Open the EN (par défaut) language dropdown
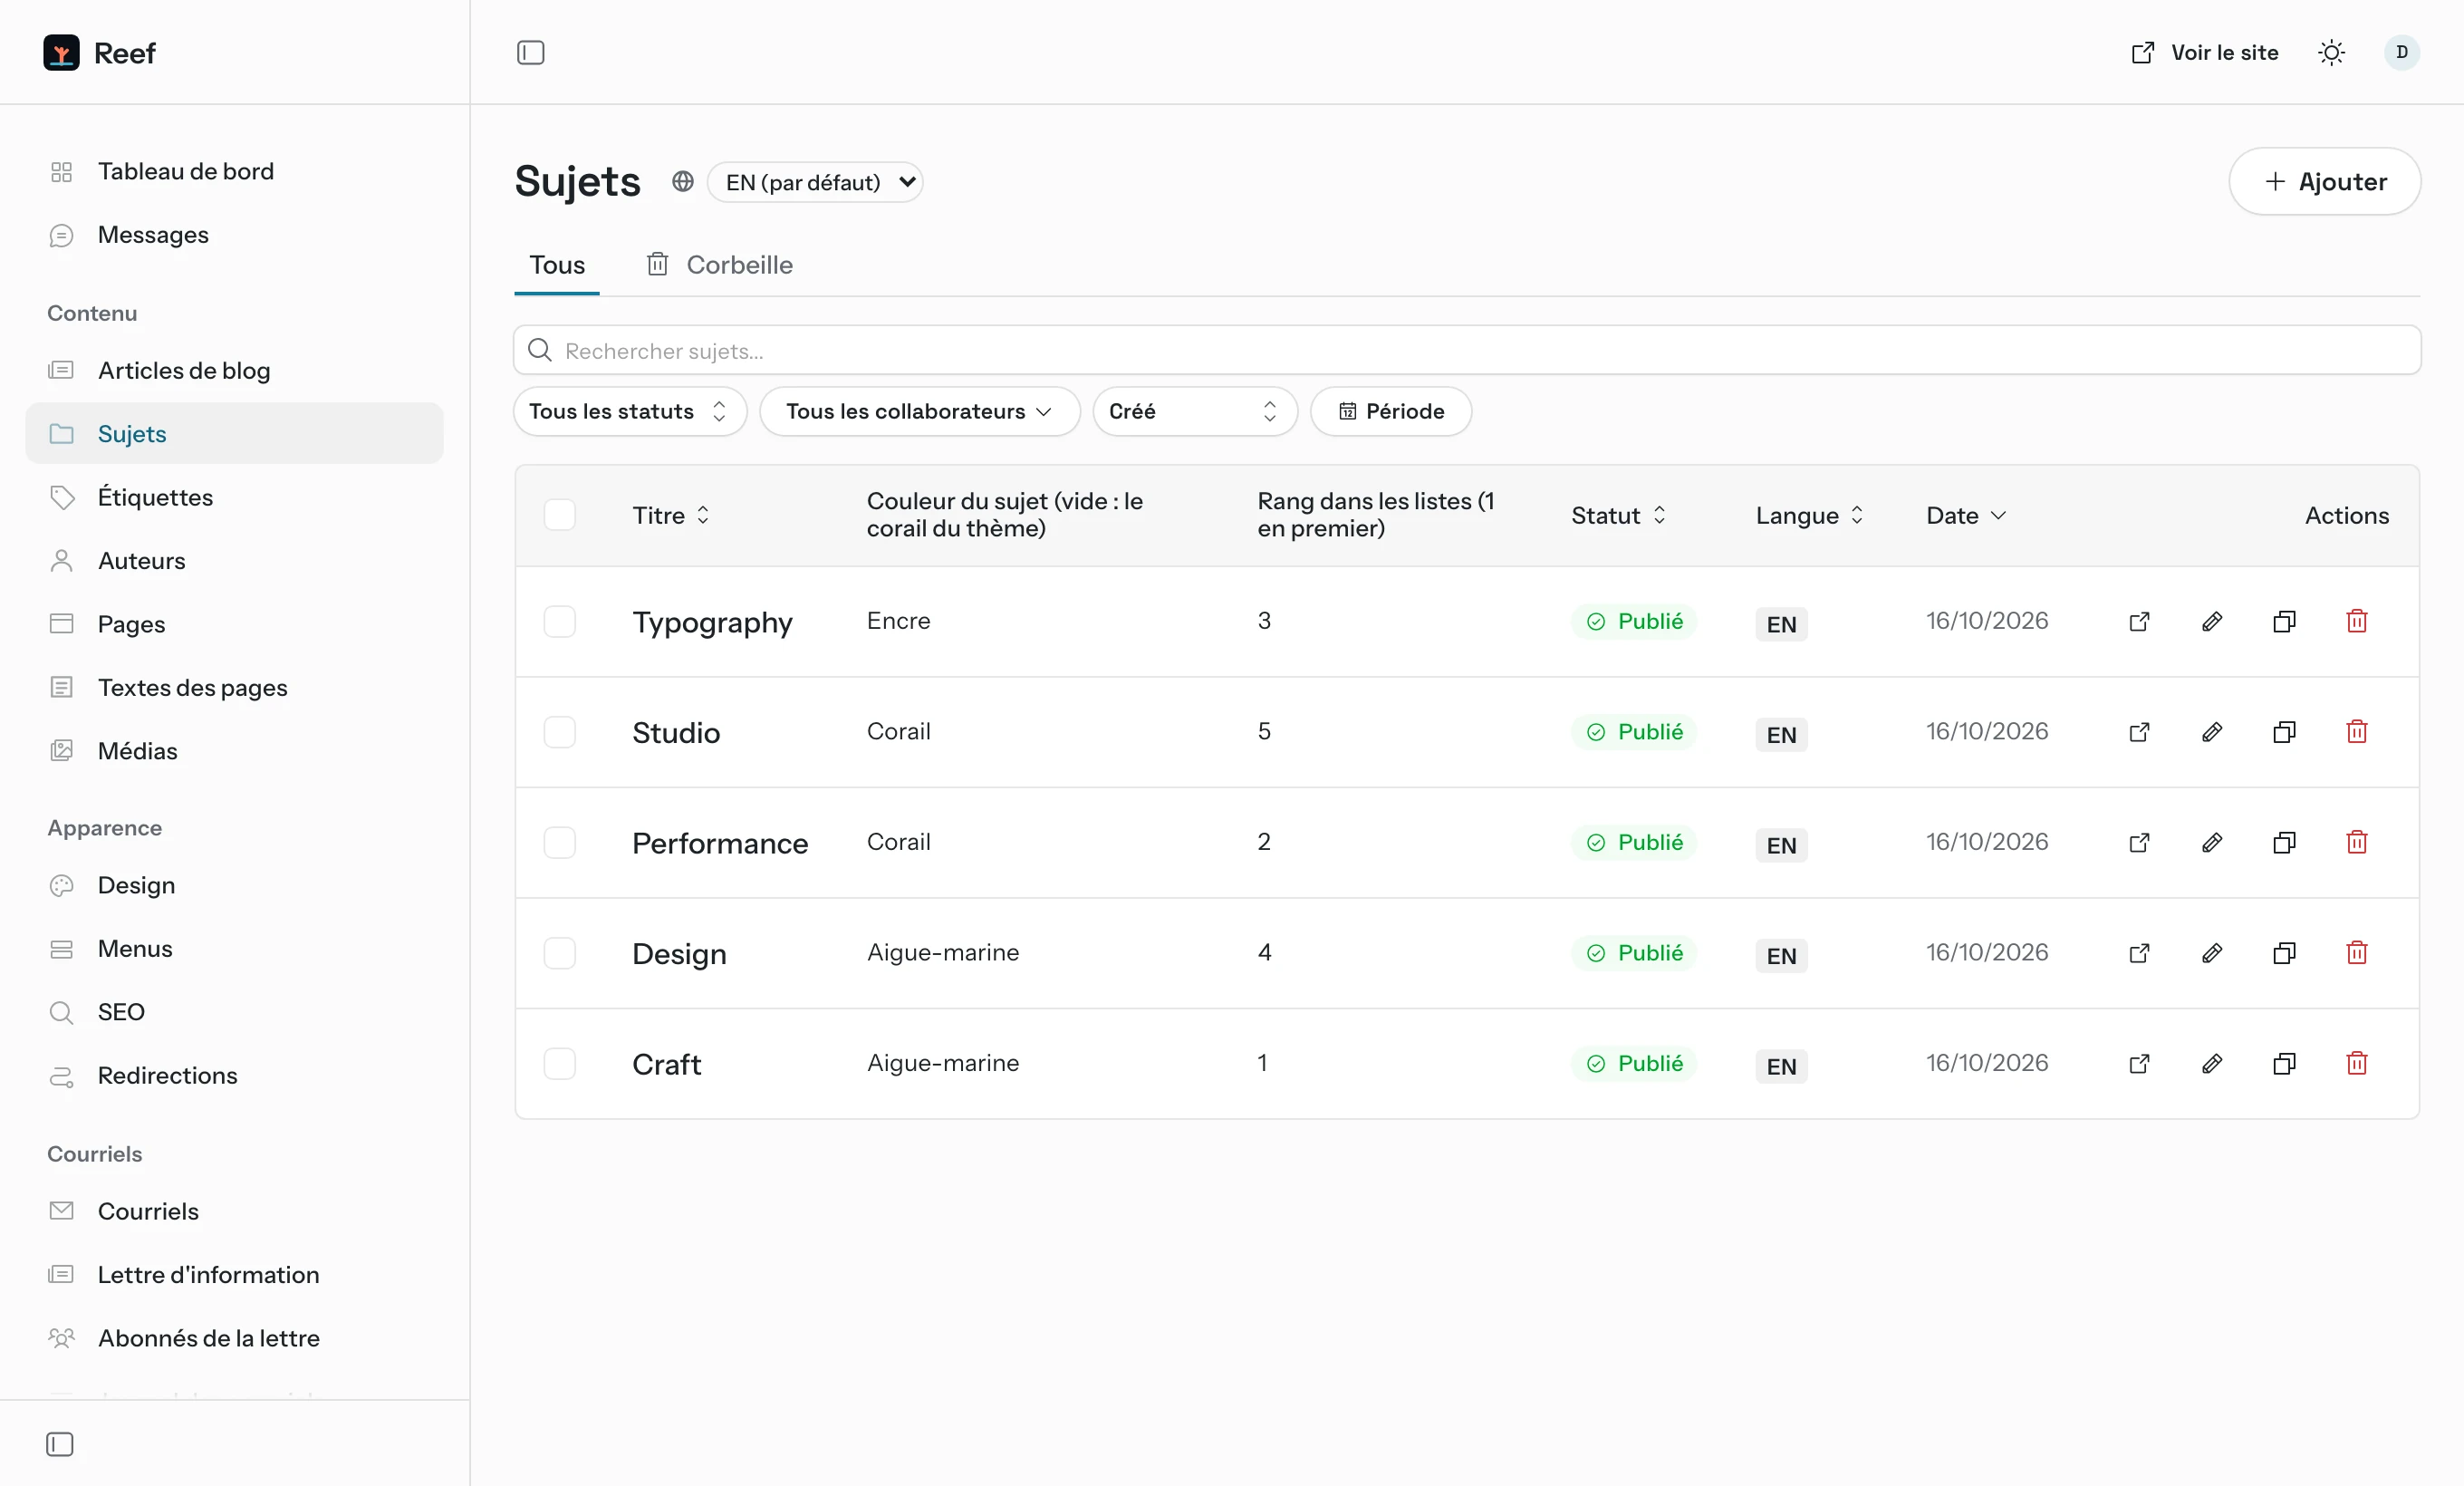The image size is (2464, 1486). point(815,182)
